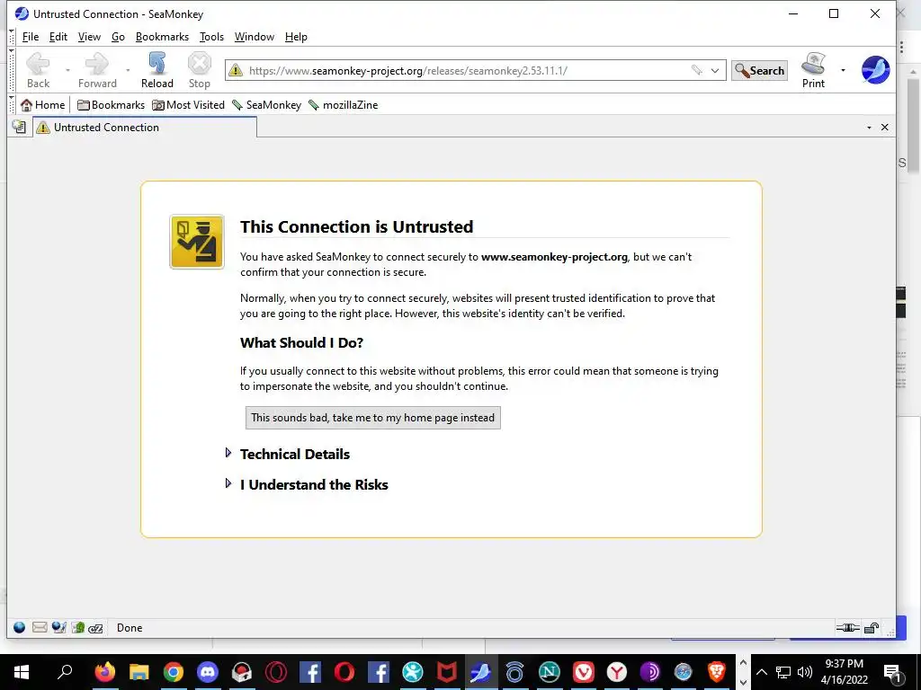Click the Print toolbar icon

click(x=813, y=70)
